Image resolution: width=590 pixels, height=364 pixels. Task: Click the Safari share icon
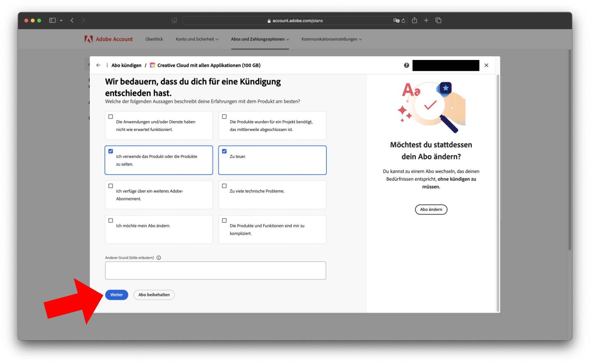tap(415, 20)
